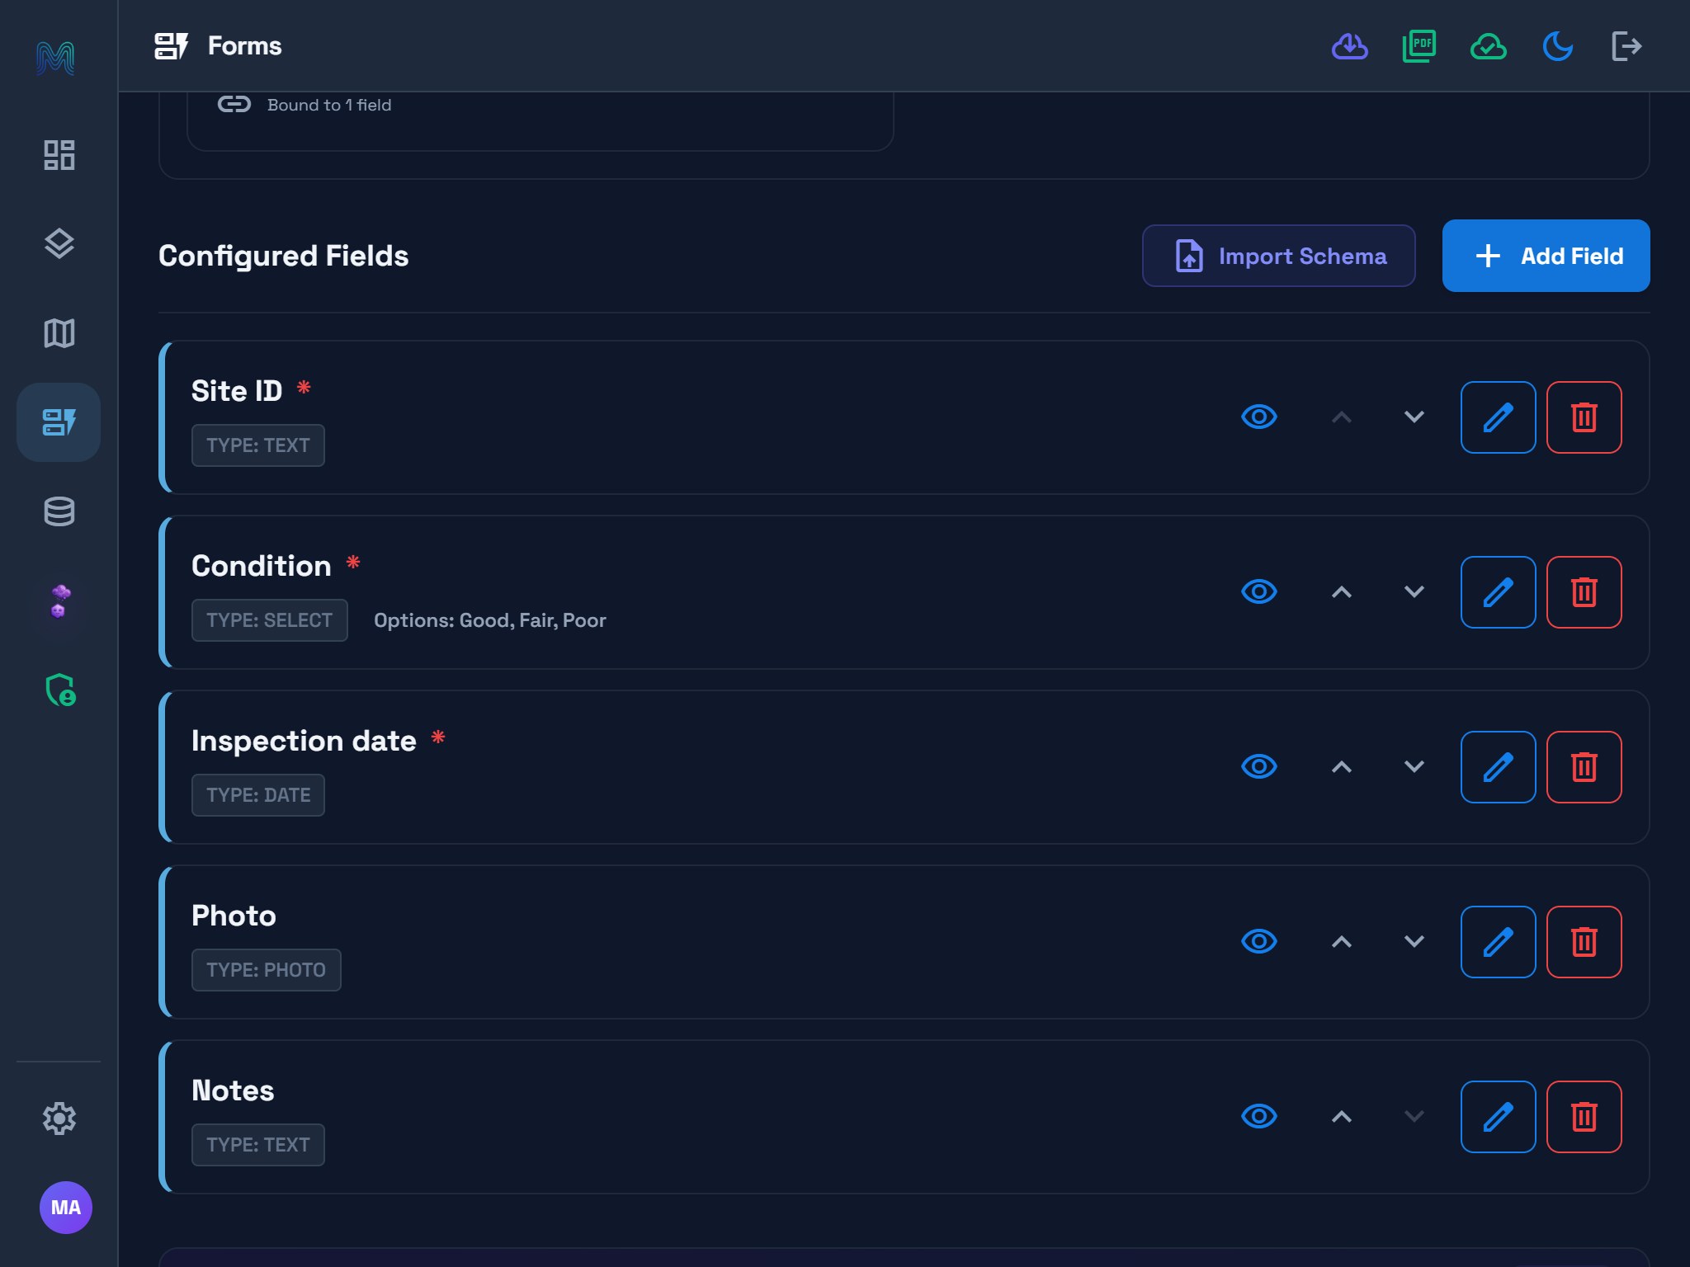The height and width of the screenshot is (1267, 1690).
Task: Move Photo field down
Action: 1414,942
